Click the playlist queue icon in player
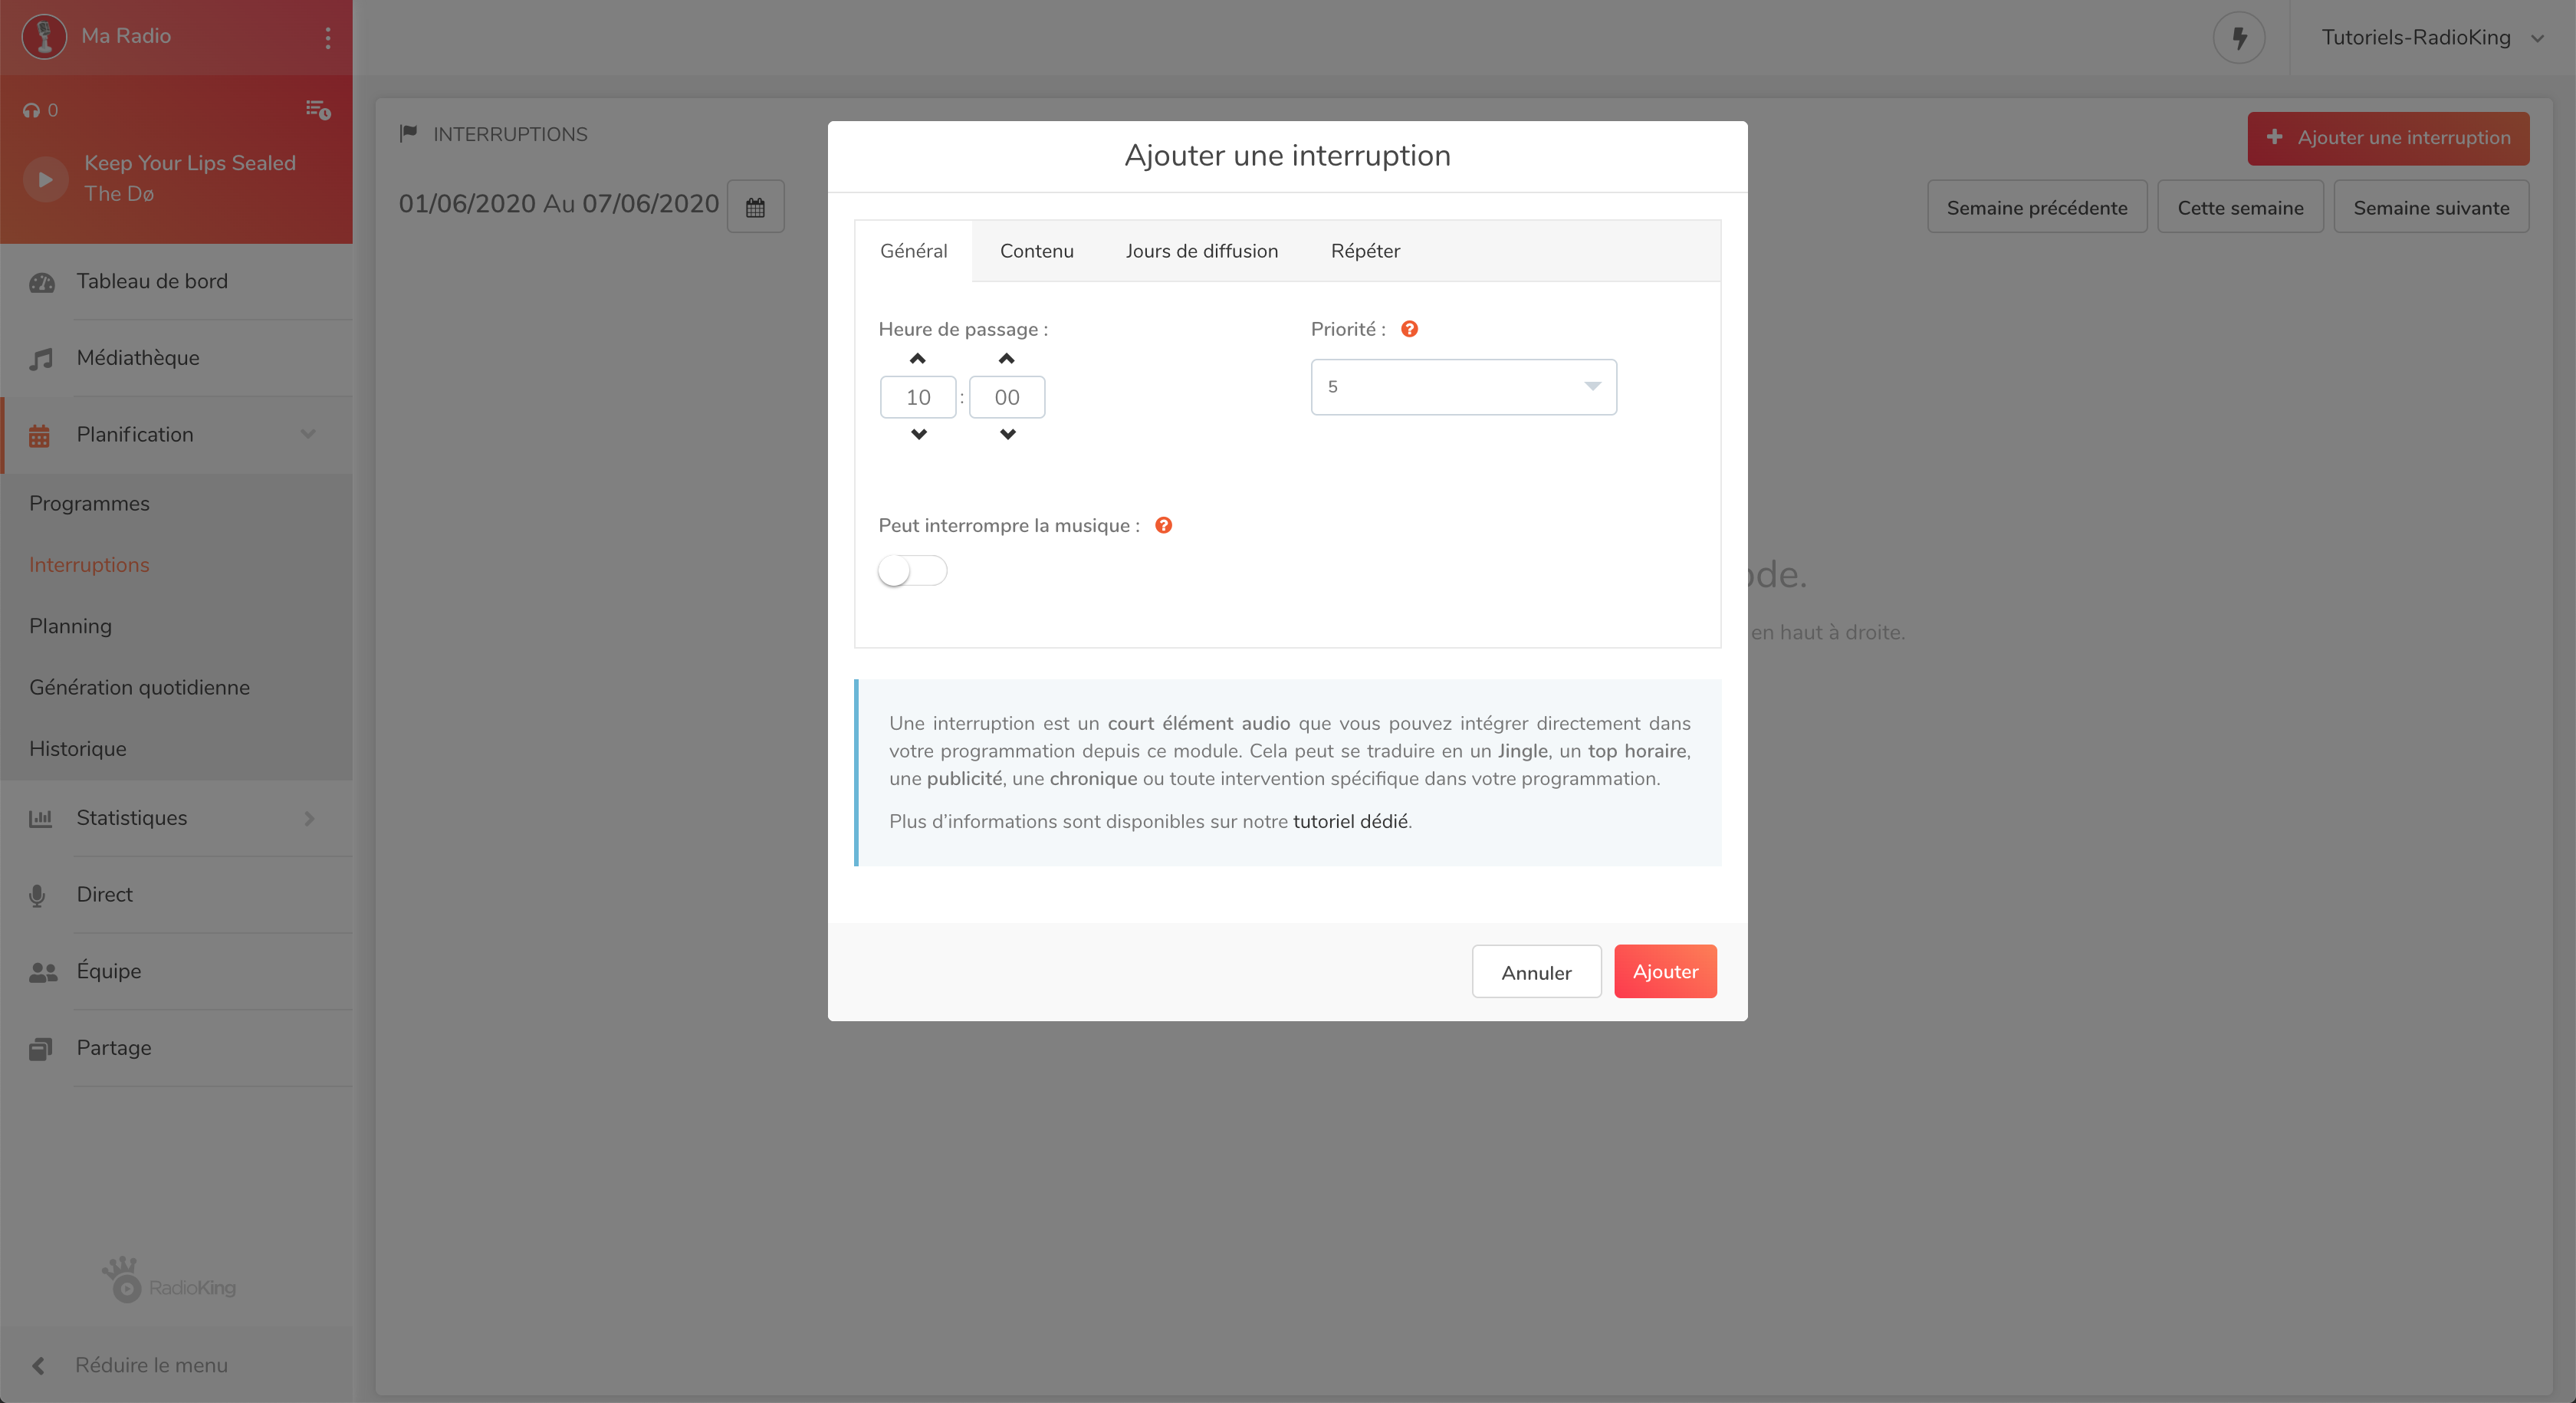 tap(318, 109)
